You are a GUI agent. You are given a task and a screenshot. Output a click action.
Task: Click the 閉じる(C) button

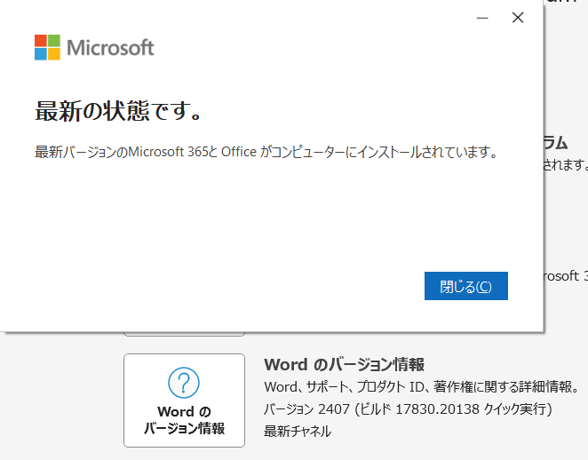(x=465, y=286)
